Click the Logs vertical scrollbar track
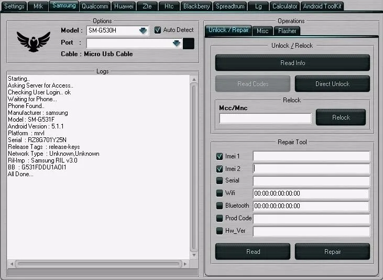383x280 pixels. click(194, 167)
